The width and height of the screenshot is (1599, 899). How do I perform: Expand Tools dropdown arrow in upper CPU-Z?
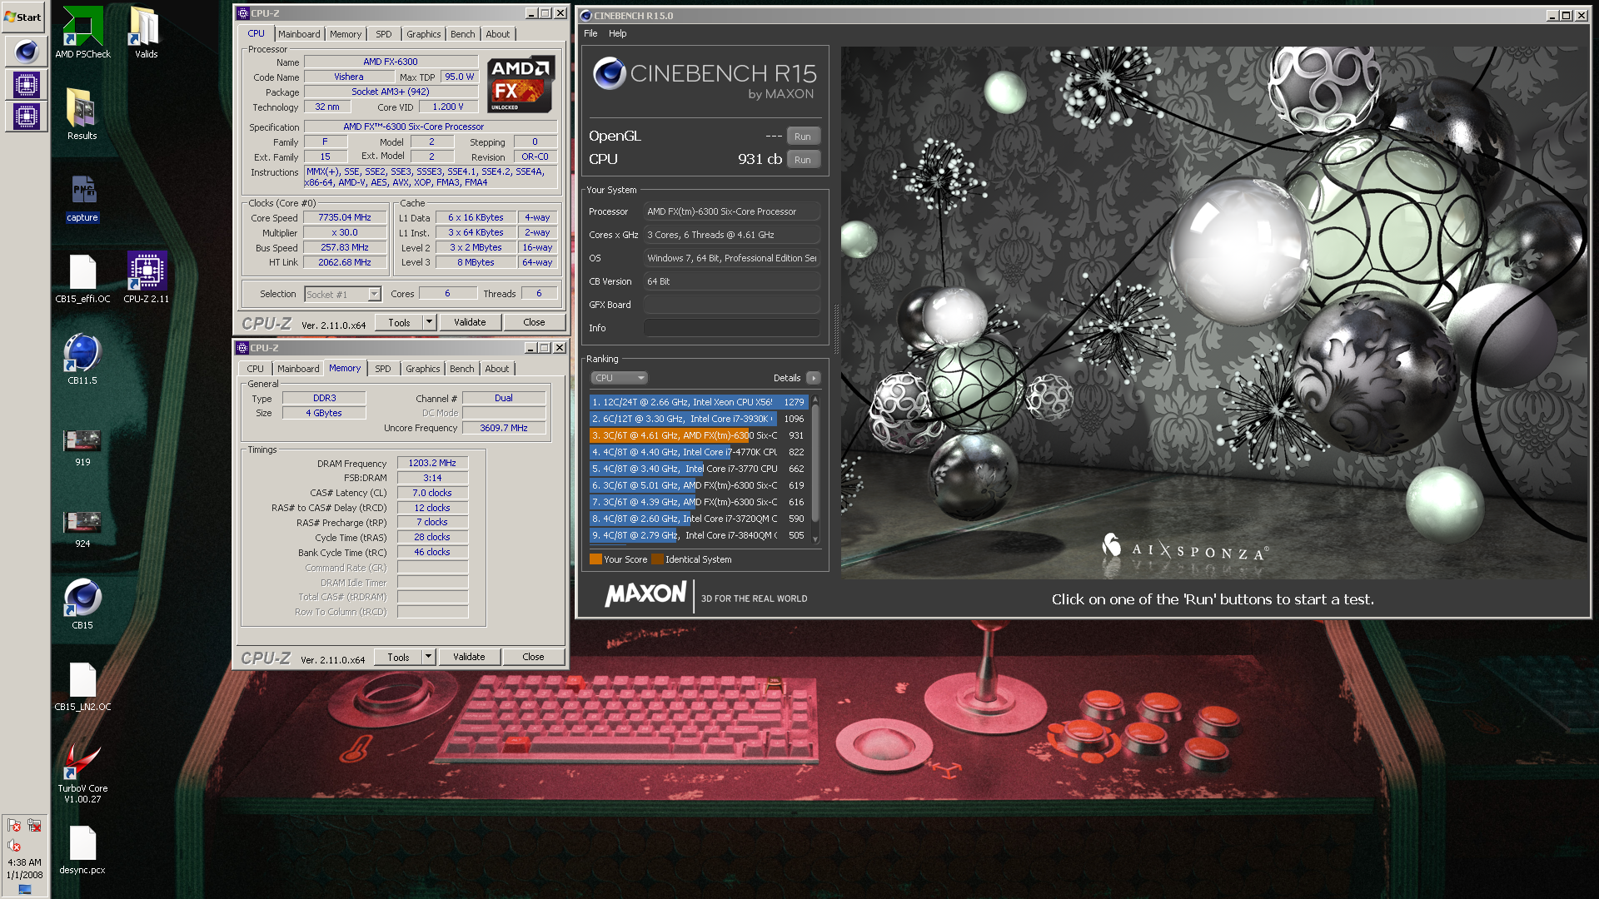point(430,322)
